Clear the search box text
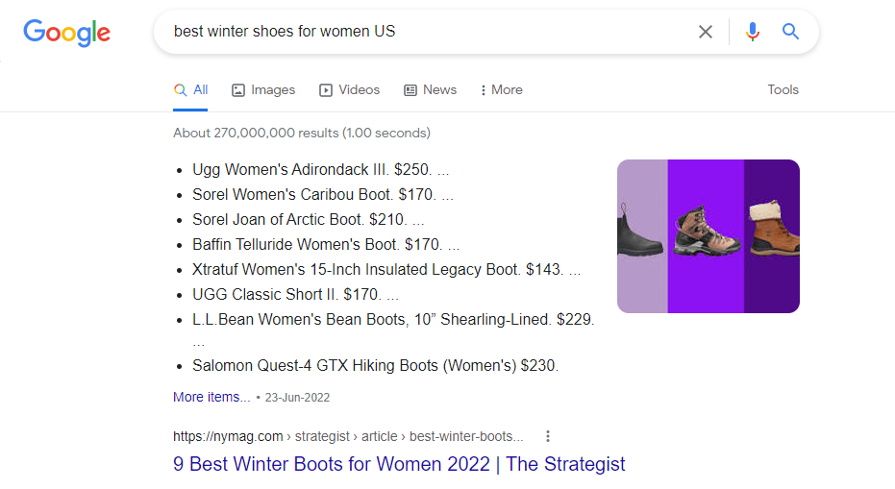 706,32
